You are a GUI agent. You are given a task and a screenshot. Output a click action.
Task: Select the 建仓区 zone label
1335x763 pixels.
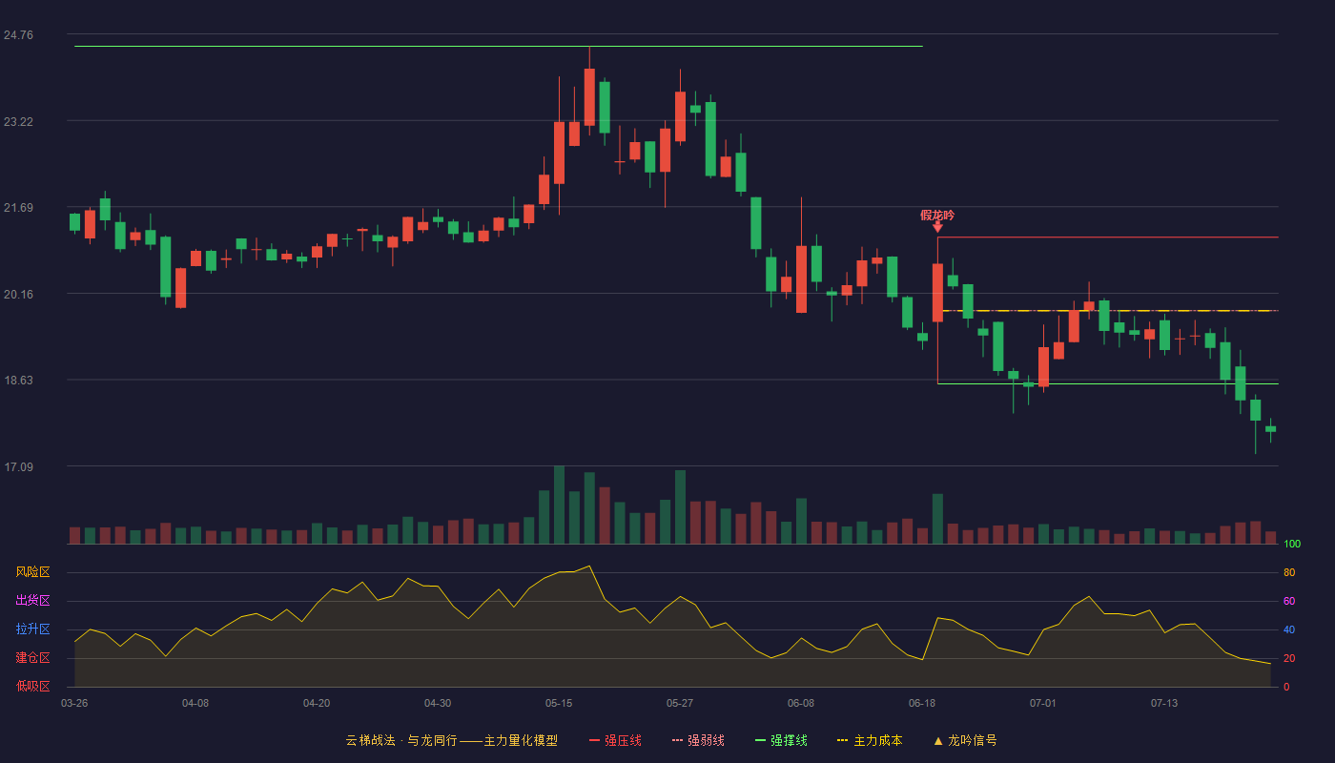click(x=32, y=658)
